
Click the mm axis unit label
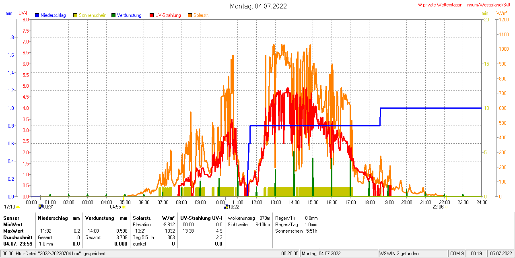click(x=9, y=13)
